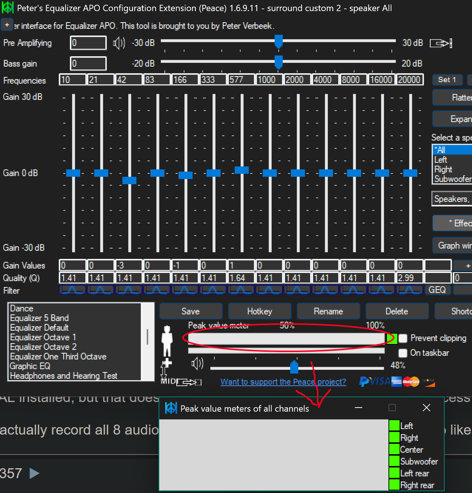Choose the Equalizer Default preset

click(75, 328)
